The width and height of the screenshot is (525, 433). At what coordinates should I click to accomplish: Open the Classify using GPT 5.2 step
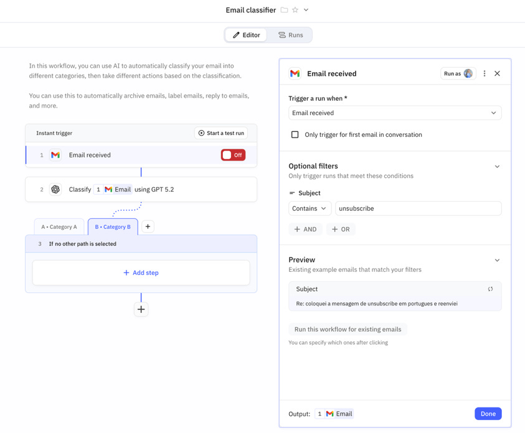(x=141, y=190)
